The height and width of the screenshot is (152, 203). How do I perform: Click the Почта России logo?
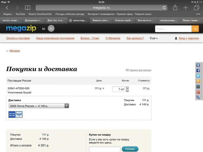(12, 115)
